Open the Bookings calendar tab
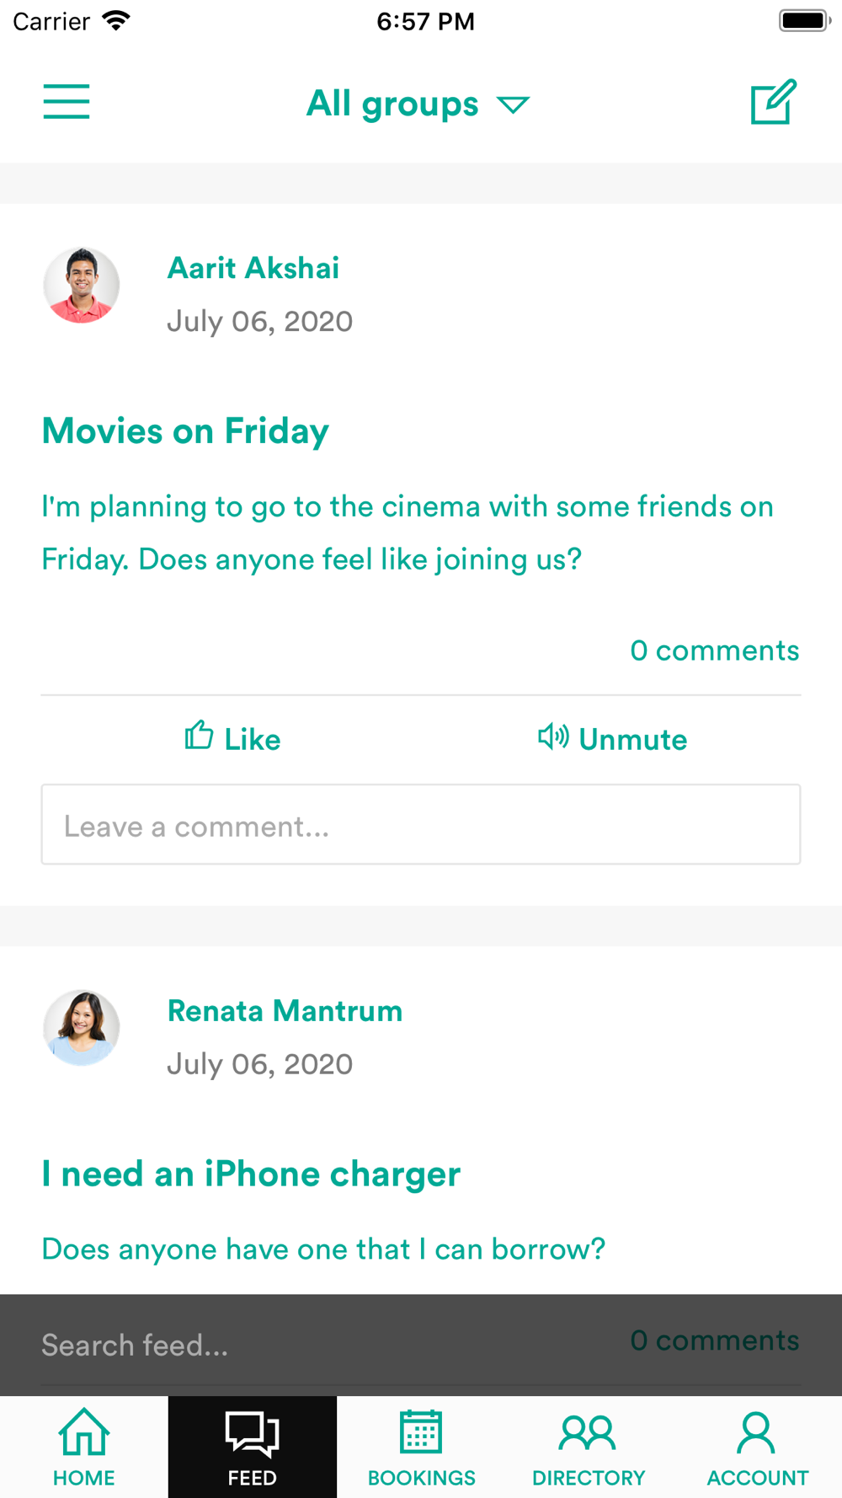The height and width of the screenshot is (1498, 842). pyautogui.click(x=421, y=1447)
